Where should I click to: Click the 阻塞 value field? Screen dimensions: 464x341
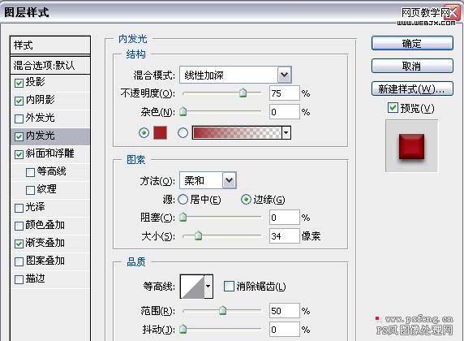(x=285, y=218)
